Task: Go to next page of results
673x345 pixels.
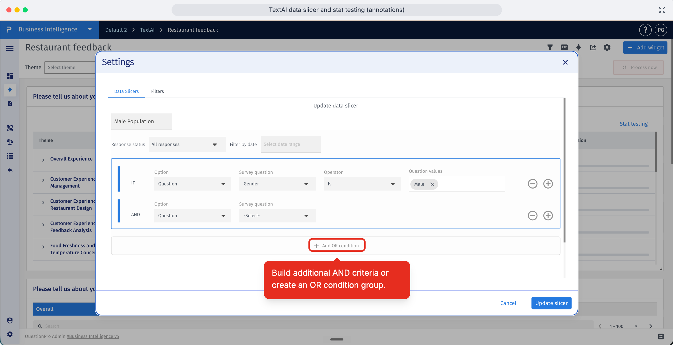Action: click(x=650, y=326)
